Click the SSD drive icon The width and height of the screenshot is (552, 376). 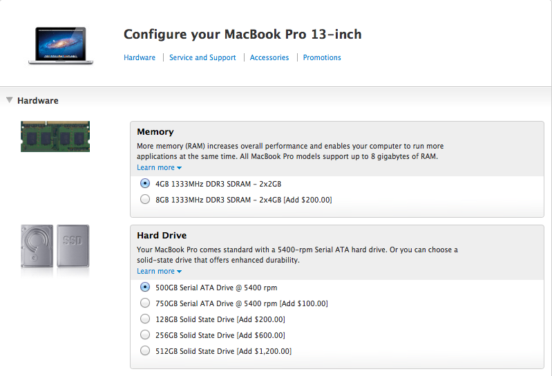click(x=73, y=246)
